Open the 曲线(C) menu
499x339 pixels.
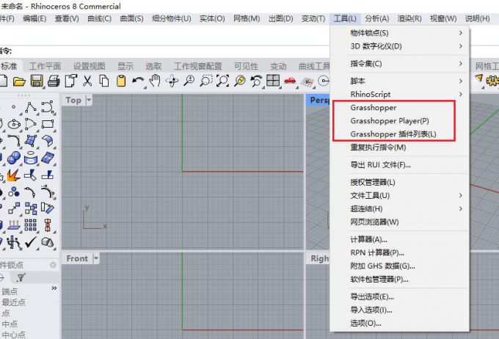pos(99,18)
